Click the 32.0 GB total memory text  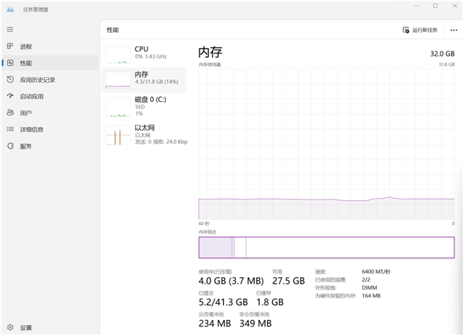pos(442,53)
